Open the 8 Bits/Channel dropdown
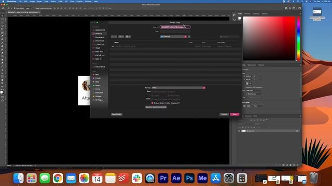 tap(254, 94)
